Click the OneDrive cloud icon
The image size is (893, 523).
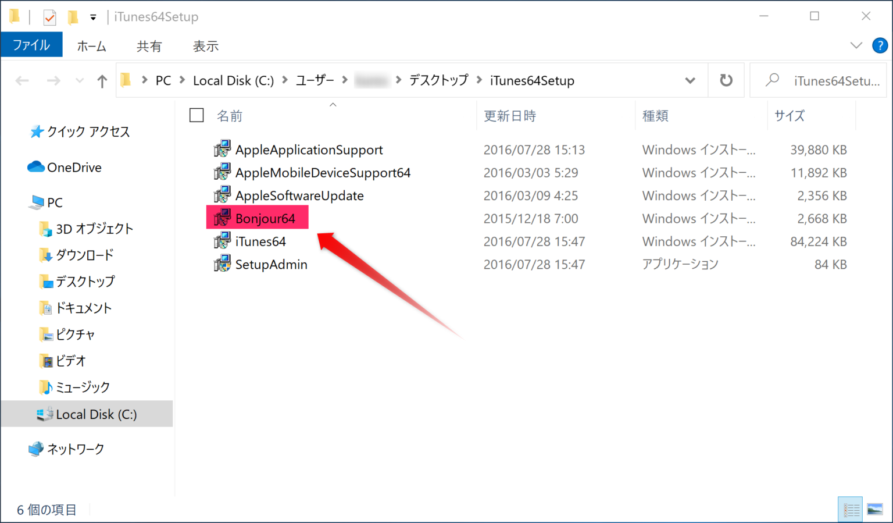[36, 167]
